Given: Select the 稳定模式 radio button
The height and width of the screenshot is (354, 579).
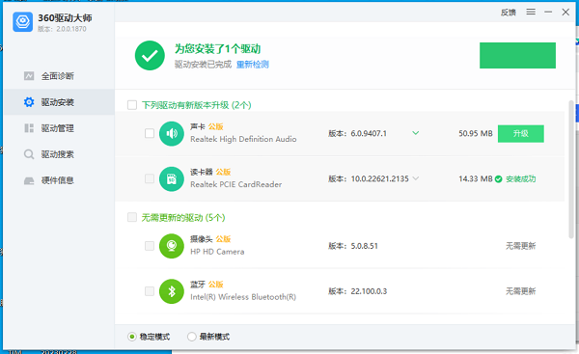Looking at the screenshot, I should (132, 337).
